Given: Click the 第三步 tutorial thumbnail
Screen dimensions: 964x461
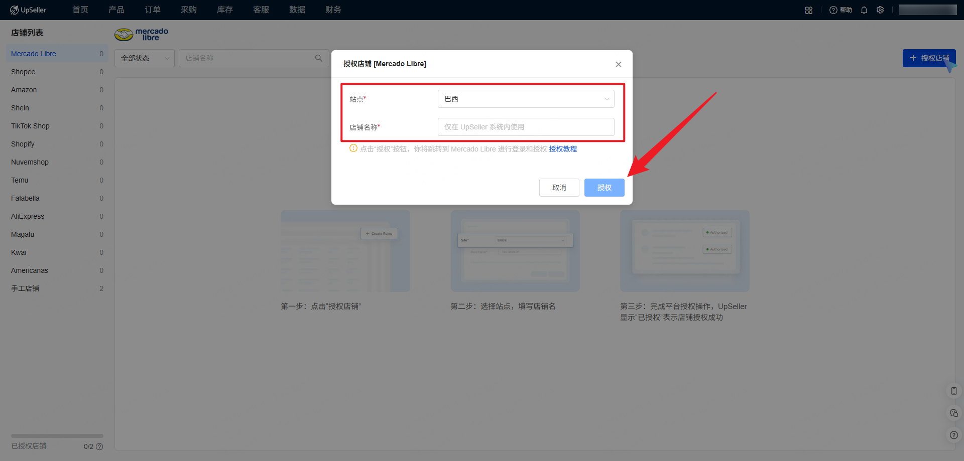Looking at the screenshot, I should pyautogui.click(x=685, y=251).
